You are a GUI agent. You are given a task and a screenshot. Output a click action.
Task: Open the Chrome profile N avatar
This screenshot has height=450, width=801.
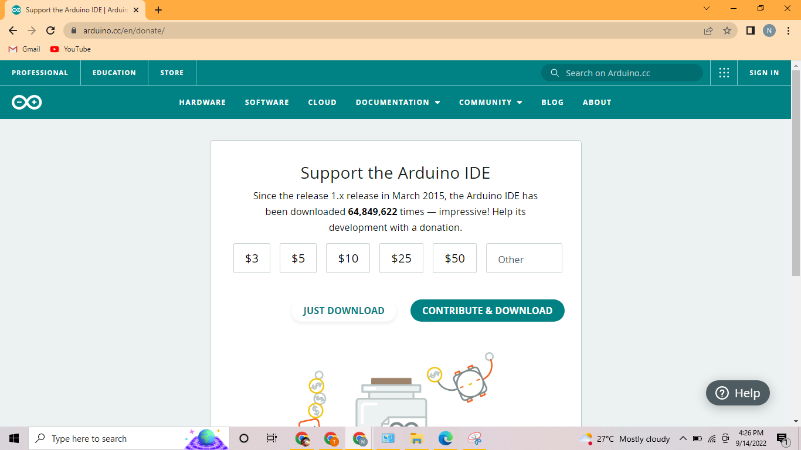click(x=769, y=30)
